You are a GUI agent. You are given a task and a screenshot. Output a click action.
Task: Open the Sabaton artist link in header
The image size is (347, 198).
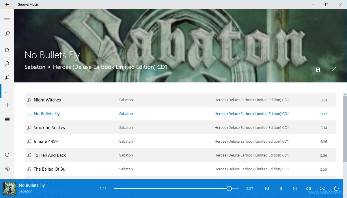(35, 67)
